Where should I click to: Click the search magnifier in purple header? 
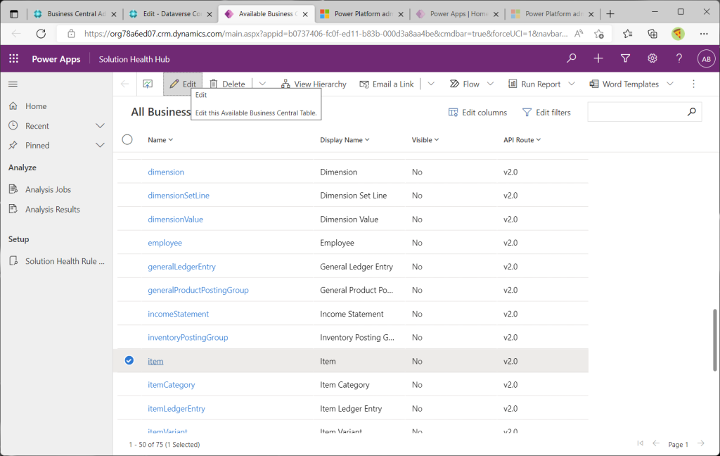(x=571, y=58)
